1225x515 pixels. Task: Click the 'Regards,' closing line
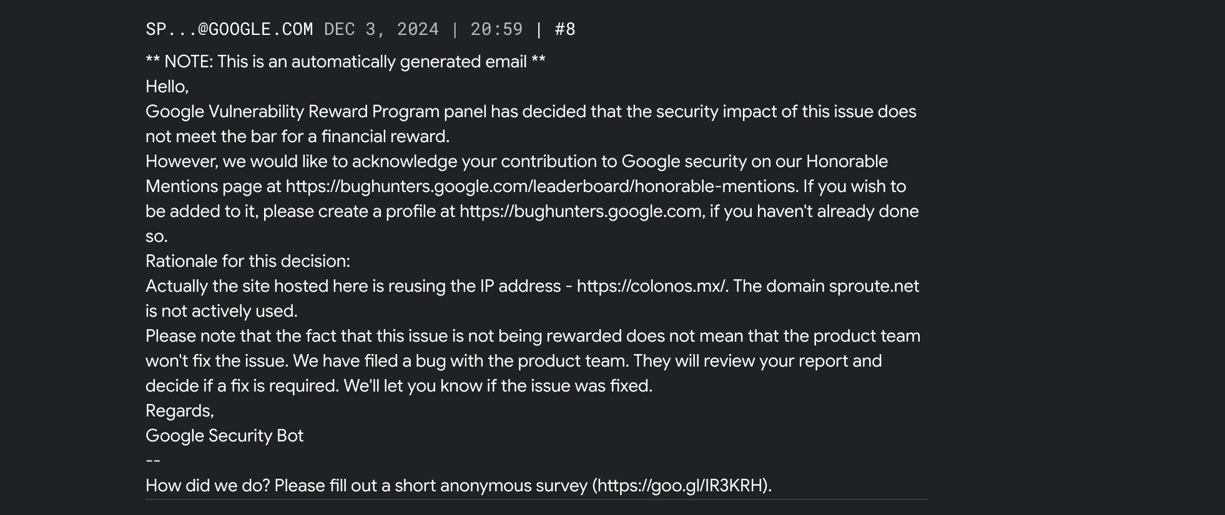180,411
